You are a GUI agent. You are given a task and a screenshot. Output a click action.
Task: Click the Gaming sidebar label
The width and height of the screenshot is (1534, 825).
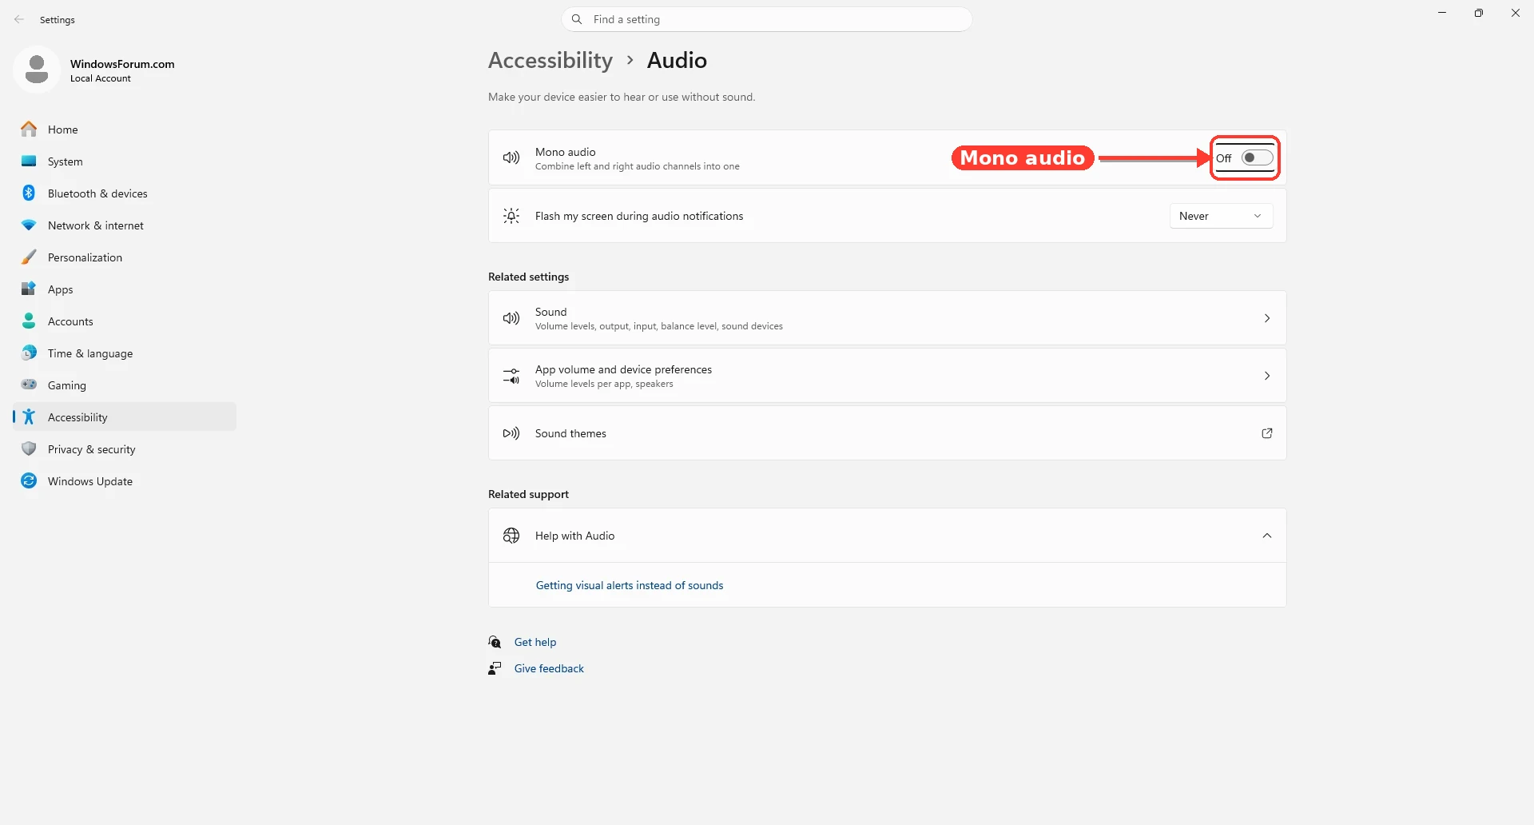pos(67,385)
